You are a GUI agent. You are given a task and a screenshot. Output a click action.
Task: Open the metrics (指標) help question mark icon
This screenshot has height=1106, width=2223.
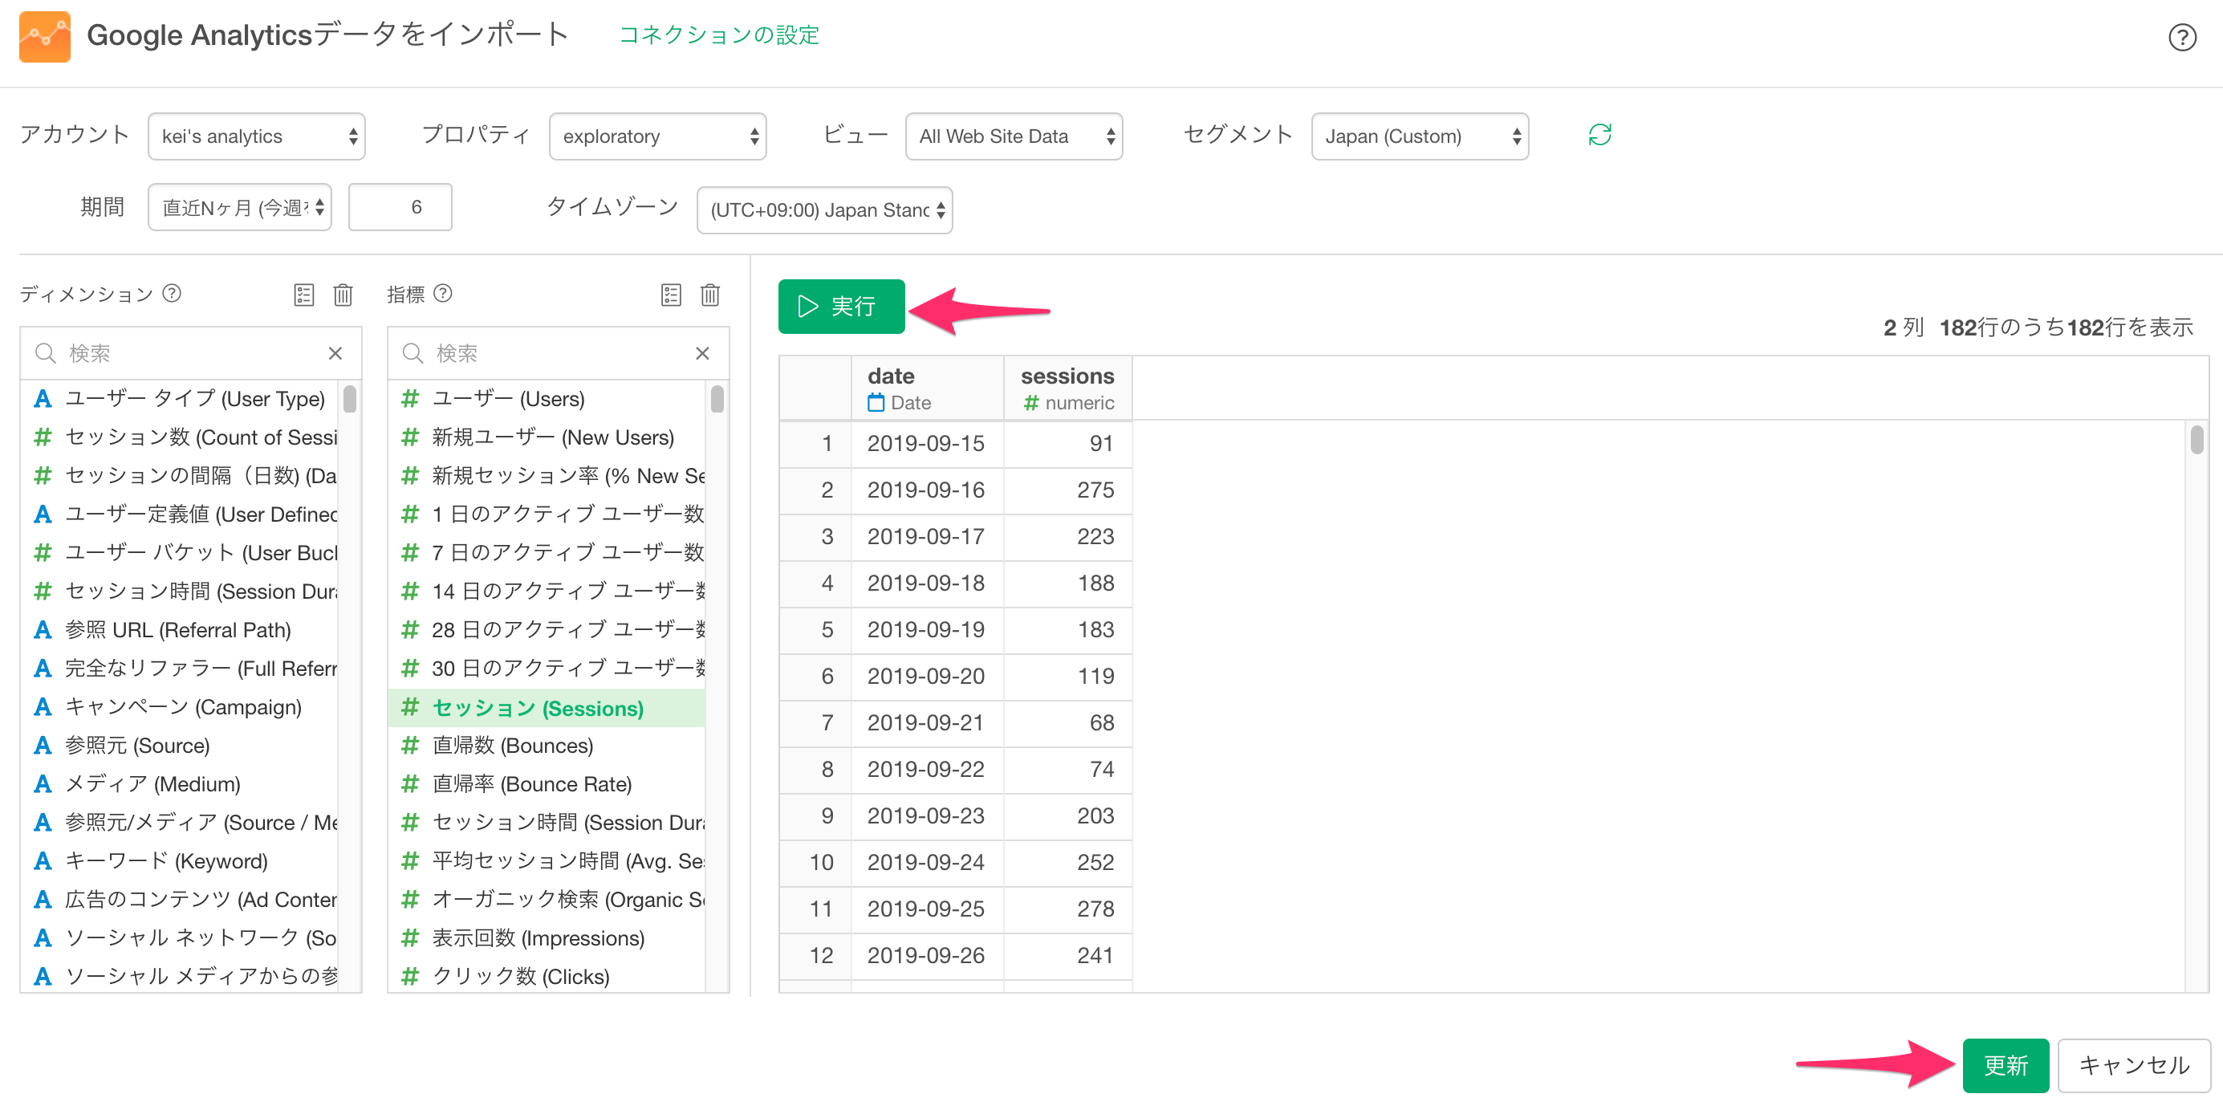443,294
